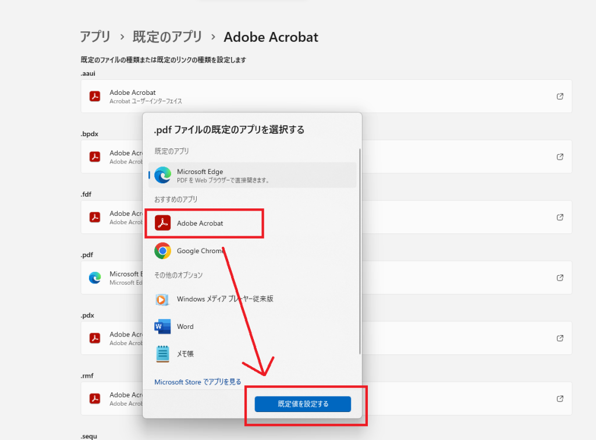This screenshot has width=596, height=440.
Task: Click the Edge icon in the .pdf row
Action: pyautogui.click(x=95, y=278)
